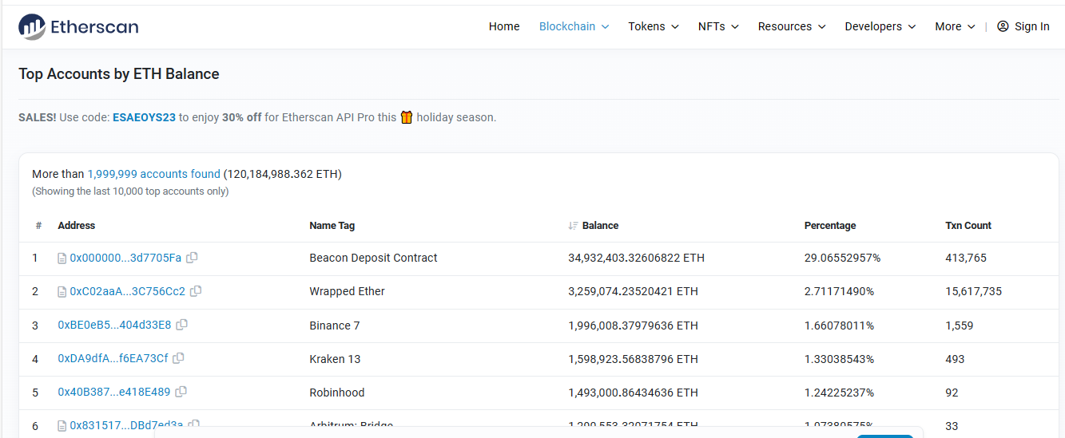The height and width of the screenshot is (438, 1065).
Task: Click the Address column header
Action: pos(77,226)
